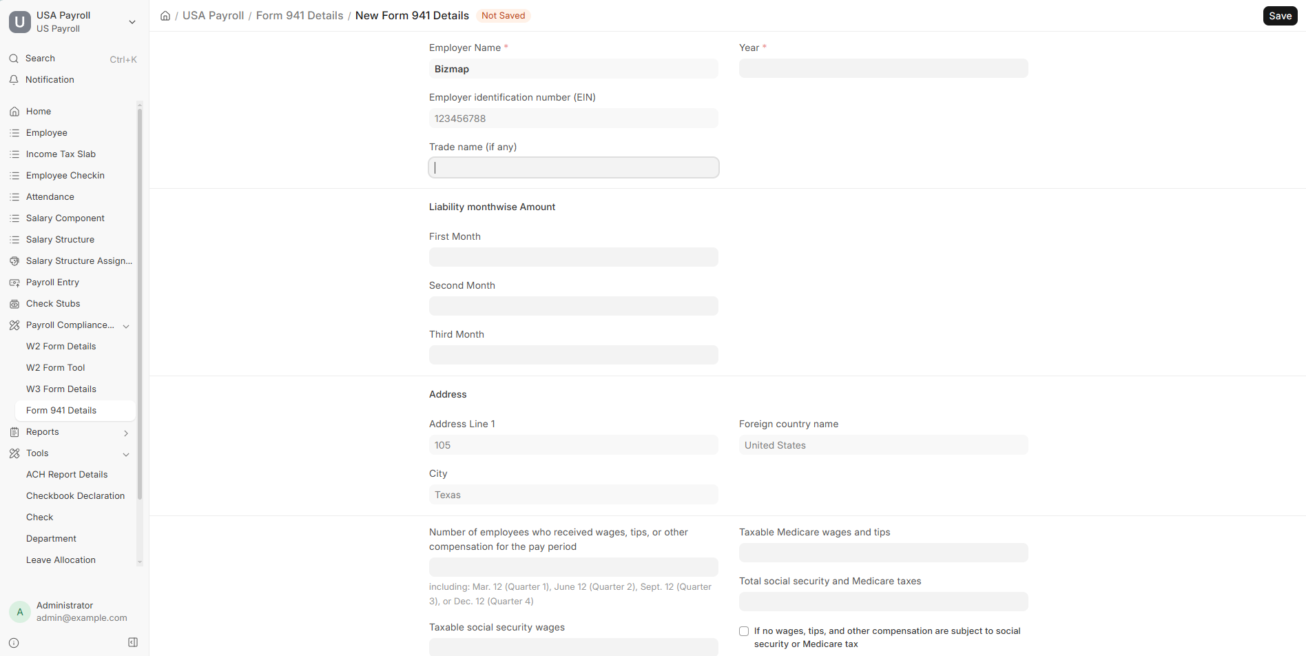Viewport: 1306px width, 656px height.
Task: Click the Employer Name field
Action: [x=574, y=69]
